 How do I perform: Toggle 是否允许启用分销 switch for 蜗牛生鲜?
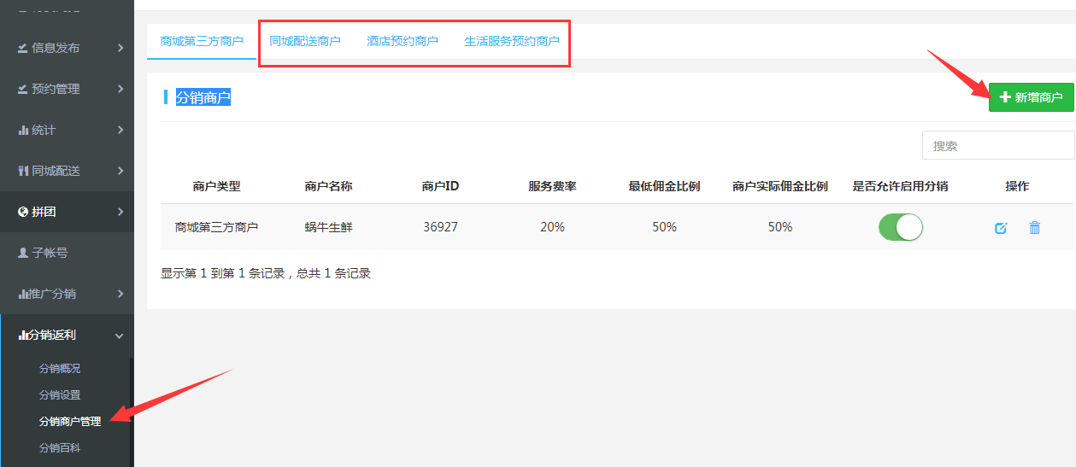point(900,227)
